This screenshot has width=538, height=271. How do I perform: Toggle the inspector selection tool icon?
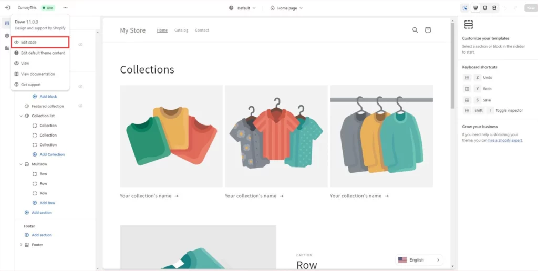tap(465, 8)
